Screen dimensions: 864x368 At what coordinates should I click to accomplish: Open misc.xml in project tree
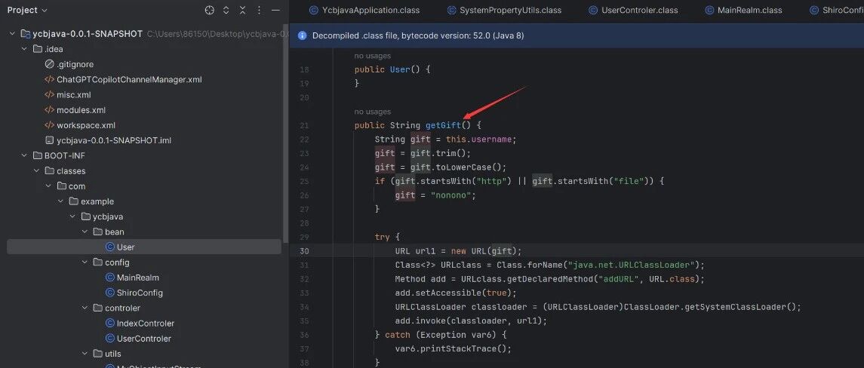pyautogui.click(x=74, y=95)
